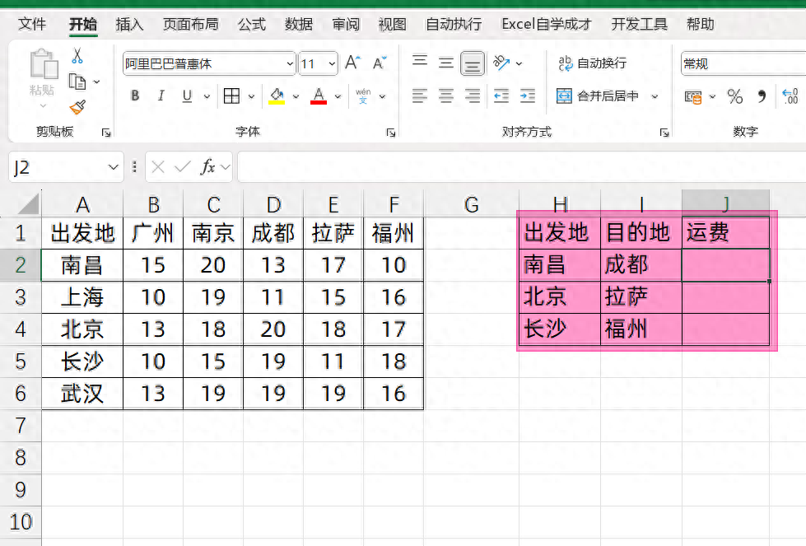Click the Cut scissors icon
The image size is (806, 546).
coord(77,55)
